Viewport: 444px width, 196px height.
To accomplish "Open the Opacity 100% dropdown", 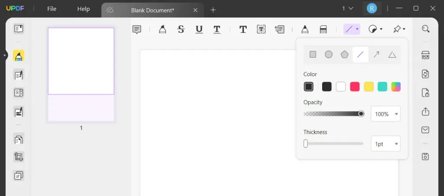I will pos(385,114).
